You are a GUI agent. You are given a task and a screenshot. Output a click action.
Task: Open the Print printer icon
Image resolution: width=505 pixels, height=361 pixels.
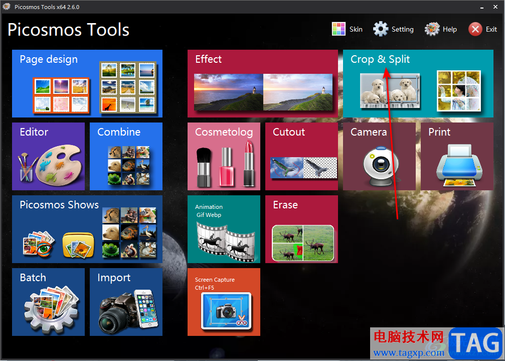point(459,165)
